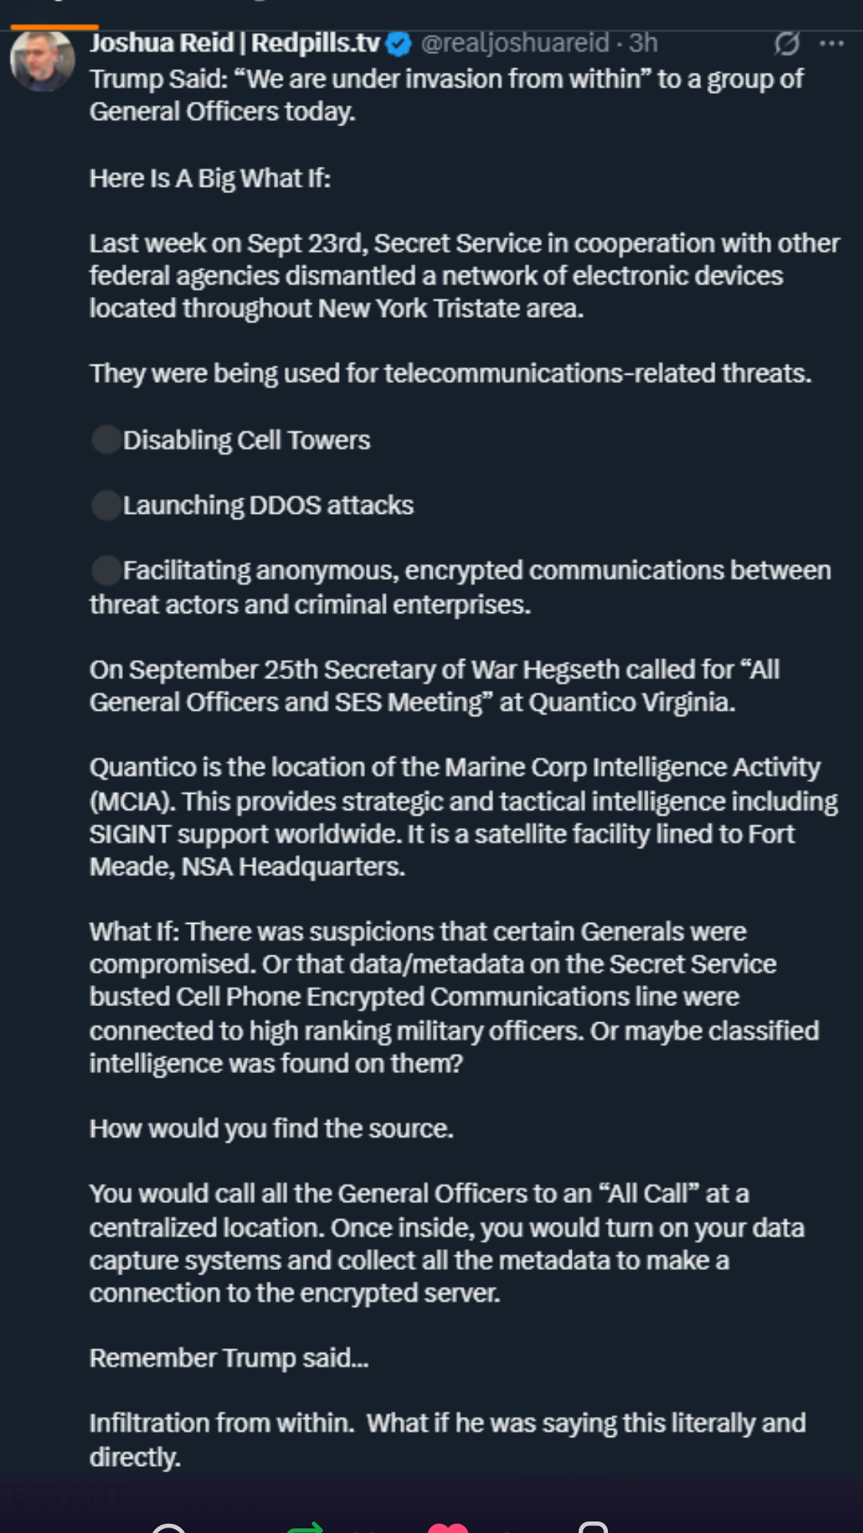Click the blue verified badge
Image resolution: width=863 pixels, height=1533 pixels.
[398, 45]
